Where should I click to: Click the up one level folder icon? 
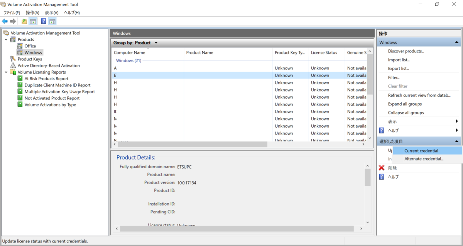click(x=24, y=21)
